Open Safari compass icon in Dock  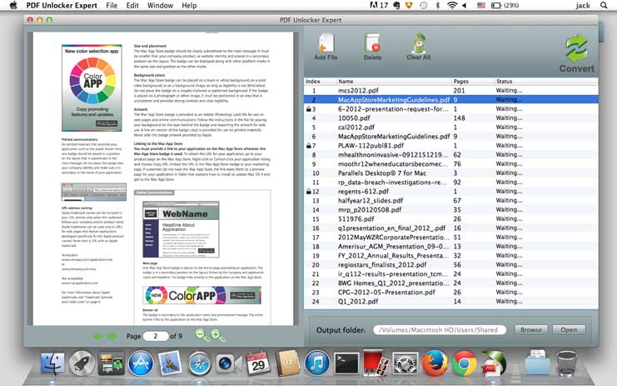coord(199,363)
